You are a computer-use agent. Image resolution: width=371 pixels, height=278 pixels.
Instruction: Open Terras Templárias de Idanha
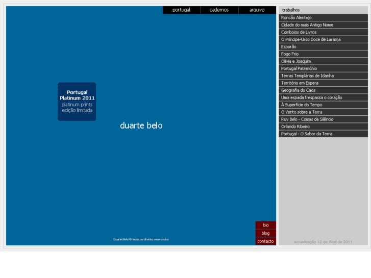(323, 75)
